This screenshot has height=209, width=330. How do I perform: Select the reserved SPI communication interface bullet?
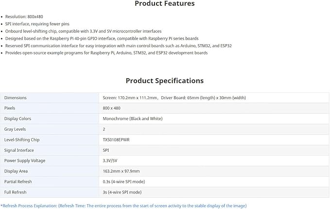119,46
